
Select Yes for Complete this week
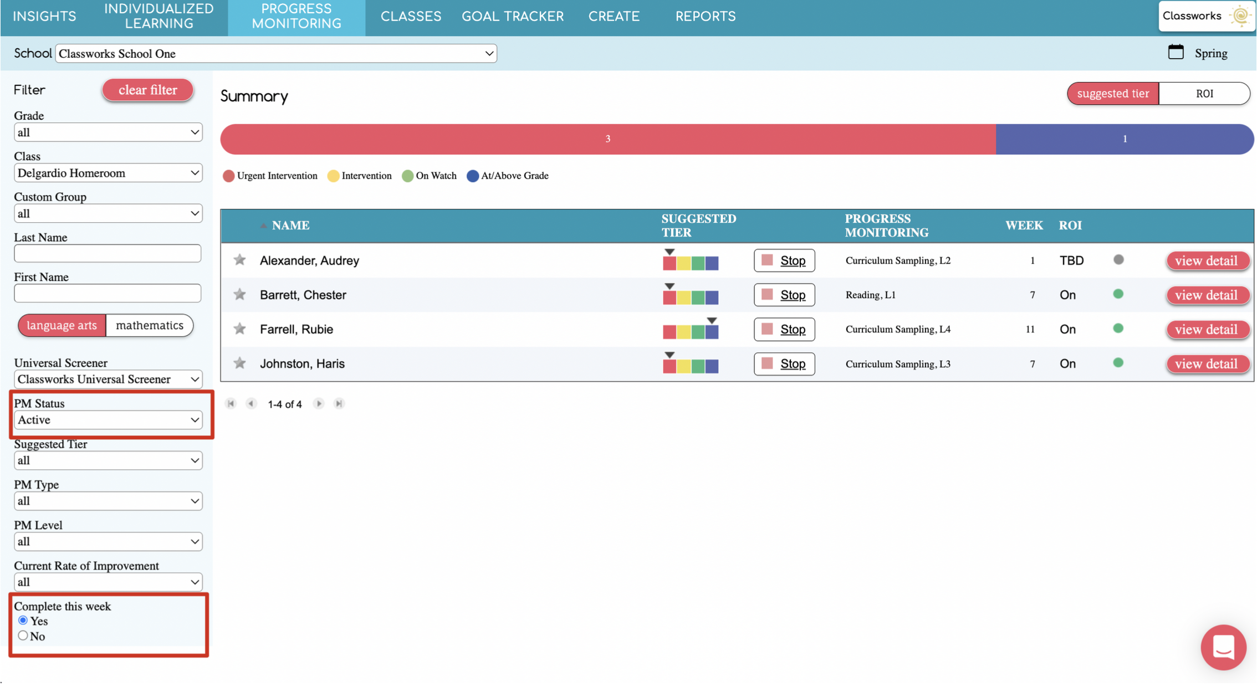pos(23,621)
